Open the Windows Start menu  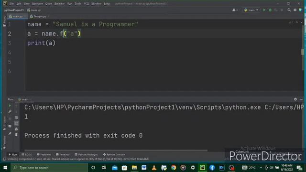[5, 168]
